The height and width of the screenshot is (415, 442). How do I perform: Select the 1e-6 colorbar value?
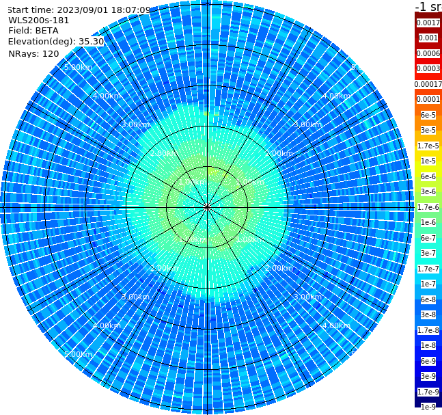pyautogui.click(x=428, y=222)
